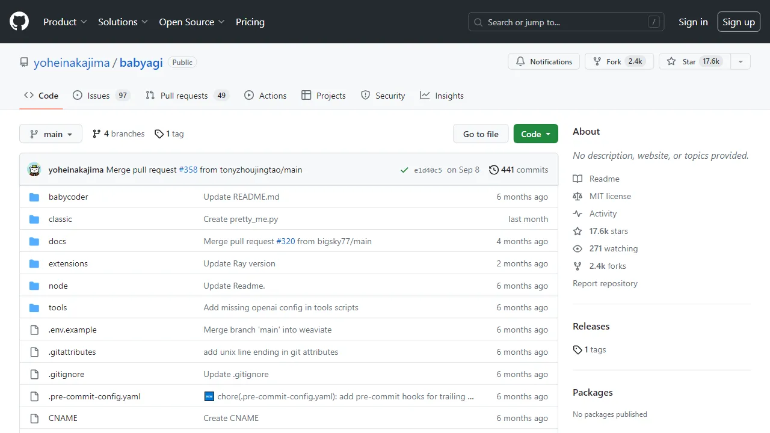The image size is (770, 433).
Task: Open commit hash e1d40c5
Action: [x=428, y=170]
